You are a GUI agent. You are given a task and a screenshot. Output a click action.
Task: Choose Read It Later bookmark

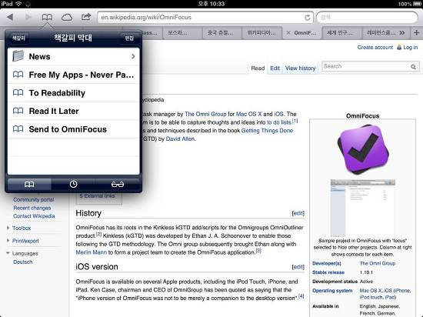74,111
